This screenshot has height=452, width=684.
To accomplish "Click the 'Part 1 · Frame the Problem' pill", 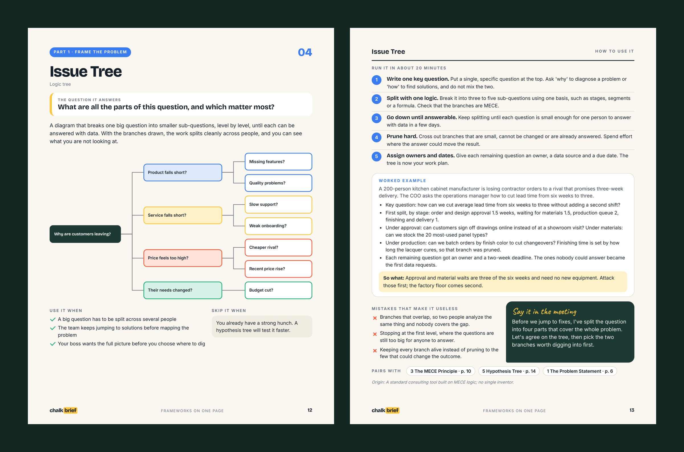I will (x=90, y=52).
